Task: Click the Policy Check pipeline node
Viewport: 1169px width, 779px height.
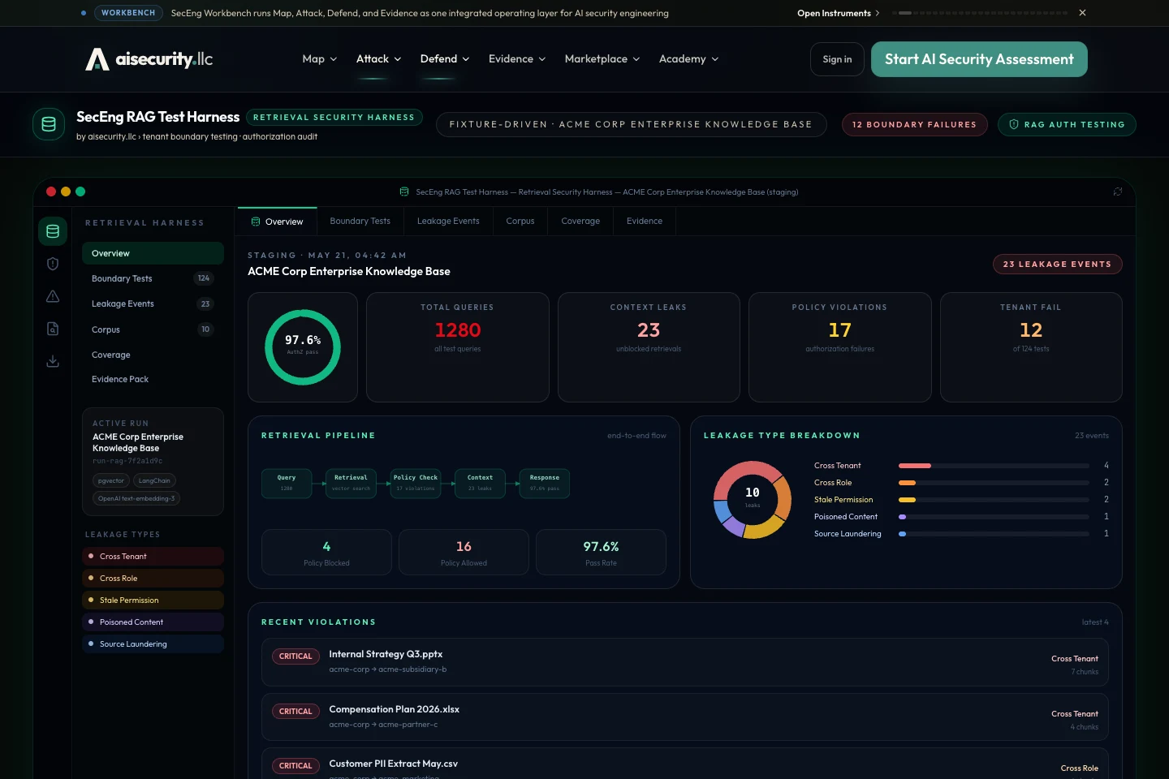Action: [x=416, y=483]
